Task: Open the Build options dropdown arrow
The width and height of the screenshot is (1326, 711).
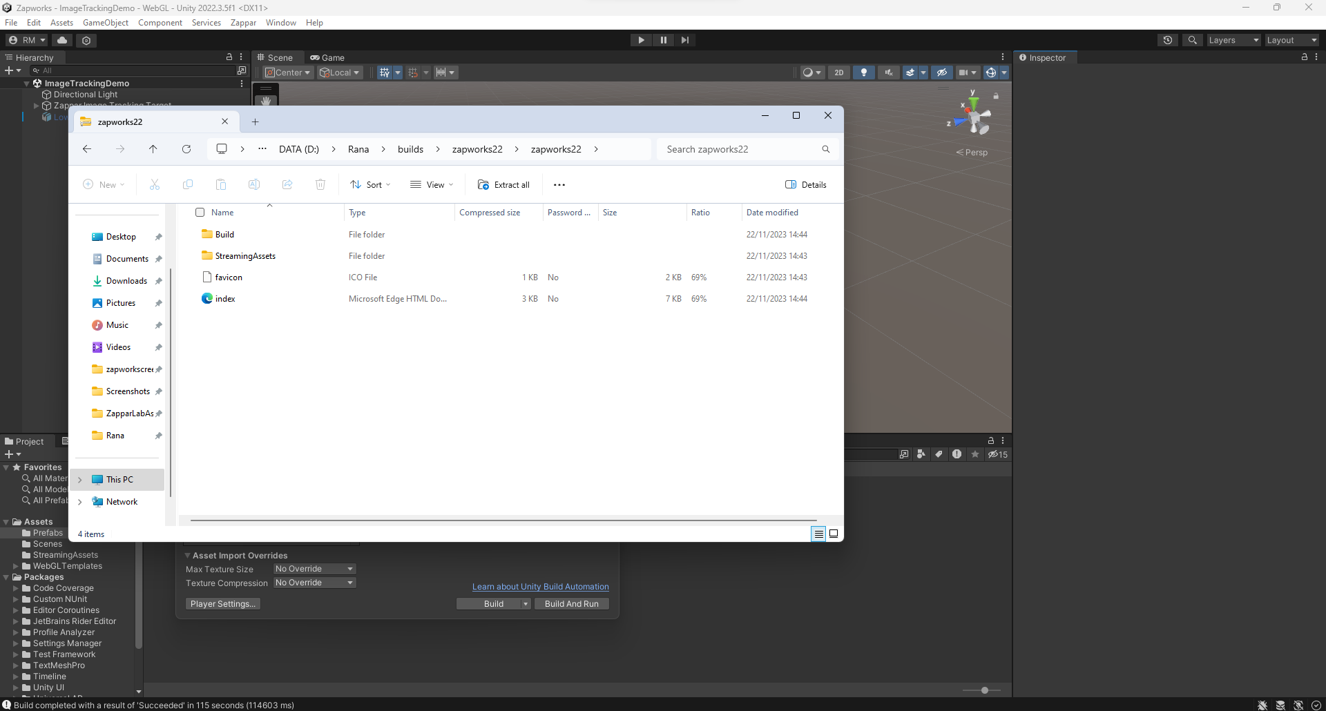Action: click(526, 604)
